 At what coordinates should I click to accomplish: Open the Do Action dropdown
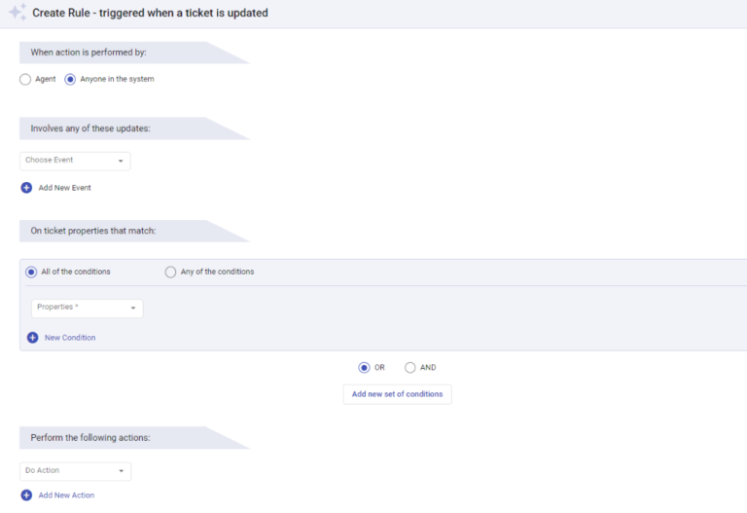point(75,471)
